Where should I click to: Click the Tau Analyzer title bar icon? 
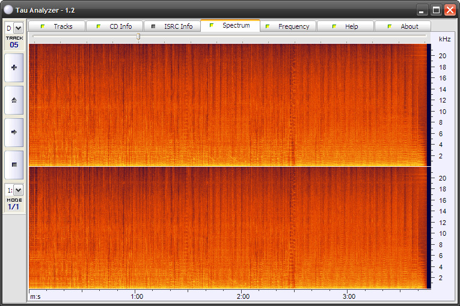pos(8,10)
